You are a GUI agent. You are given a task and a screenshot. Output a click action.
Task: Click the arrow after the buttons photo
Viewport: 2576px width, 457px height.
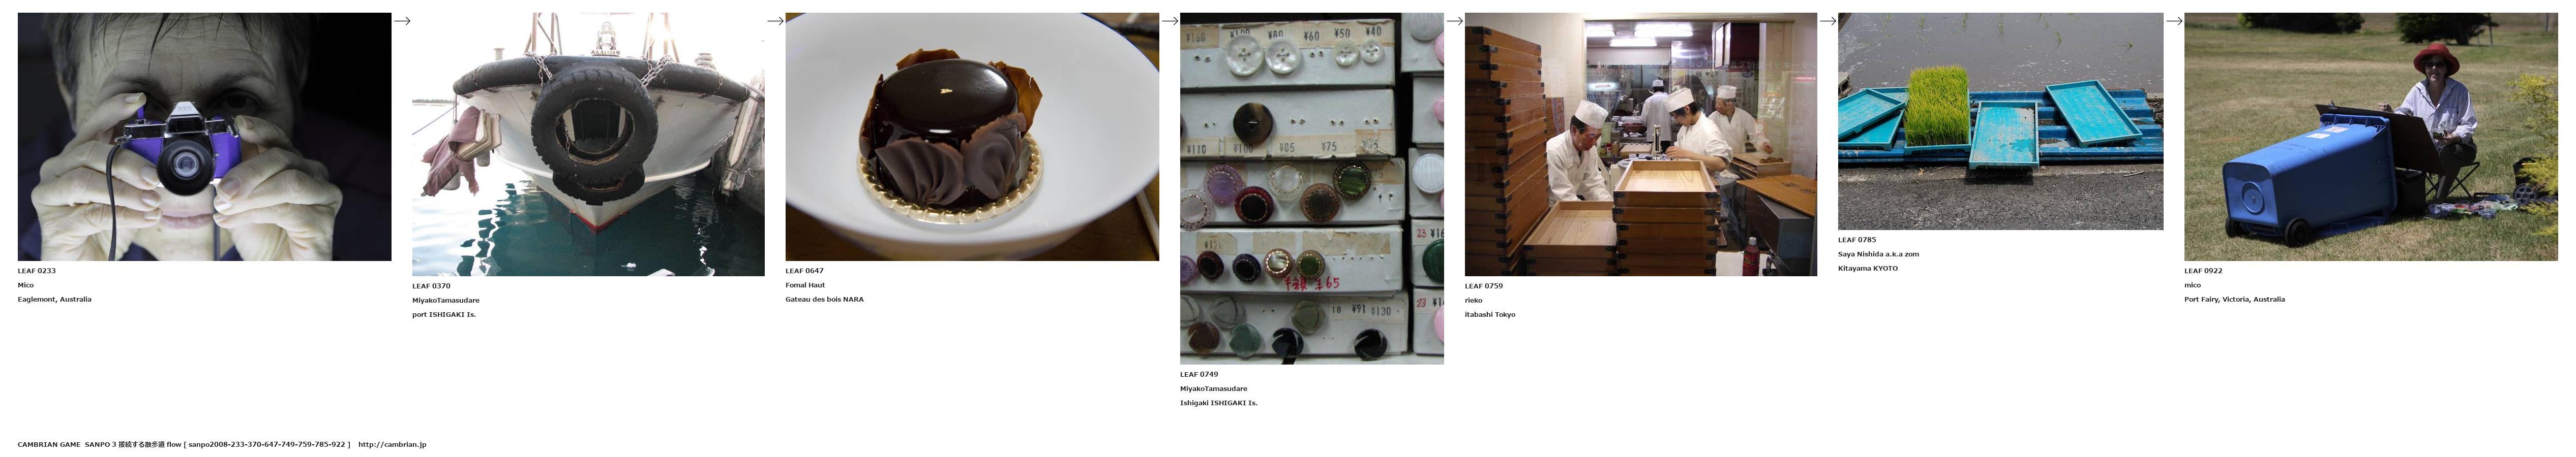tap(1455, 21)
